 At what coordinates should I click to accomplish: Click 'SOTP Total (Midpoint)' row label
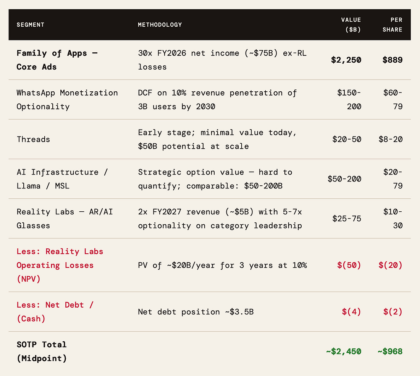pyautogui.click(x=42, y=351)
